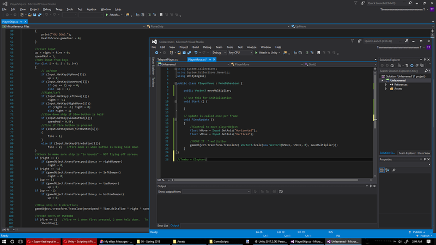Click bookmark icon in PlayerShip window toolbar
The image size is (436, 245).
pyautogui.click(x=161, y=15)
